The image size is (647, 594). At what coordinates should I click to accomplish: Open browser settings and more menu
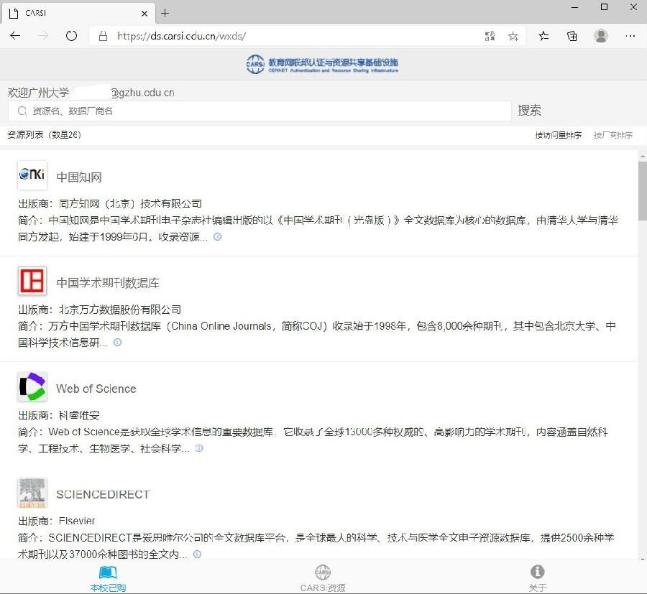click(630, 37)
